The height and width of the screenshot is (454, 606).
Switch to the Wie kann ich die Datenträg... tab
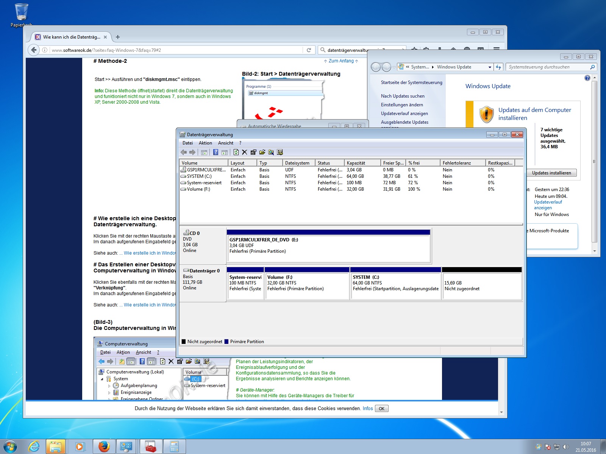pos(71,37)
